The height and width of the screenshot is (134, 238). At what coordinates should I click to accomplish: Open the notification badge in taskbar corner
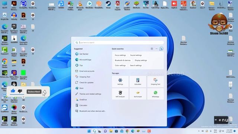coord(235,131)
